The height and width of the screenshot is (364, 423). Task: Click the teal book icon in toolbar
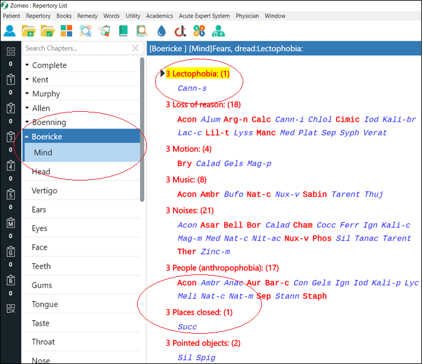pyautogui.click(x=123, y=30)
